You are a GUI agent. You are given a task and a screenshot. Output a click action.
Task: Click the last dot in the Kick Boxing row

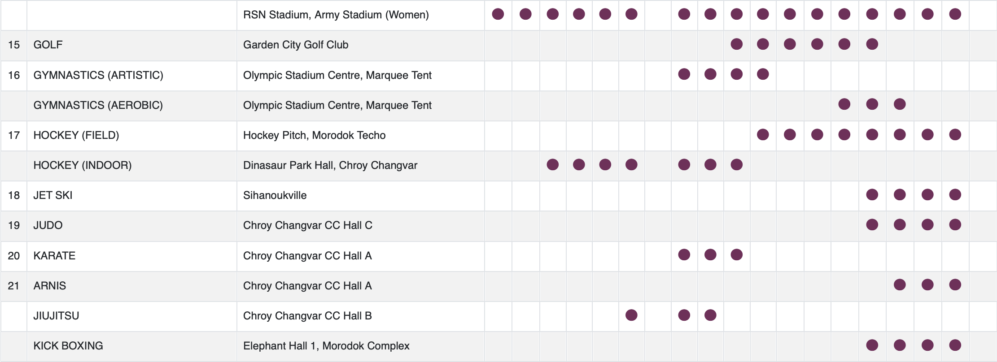pyautogui.click(x=955, y=345)
